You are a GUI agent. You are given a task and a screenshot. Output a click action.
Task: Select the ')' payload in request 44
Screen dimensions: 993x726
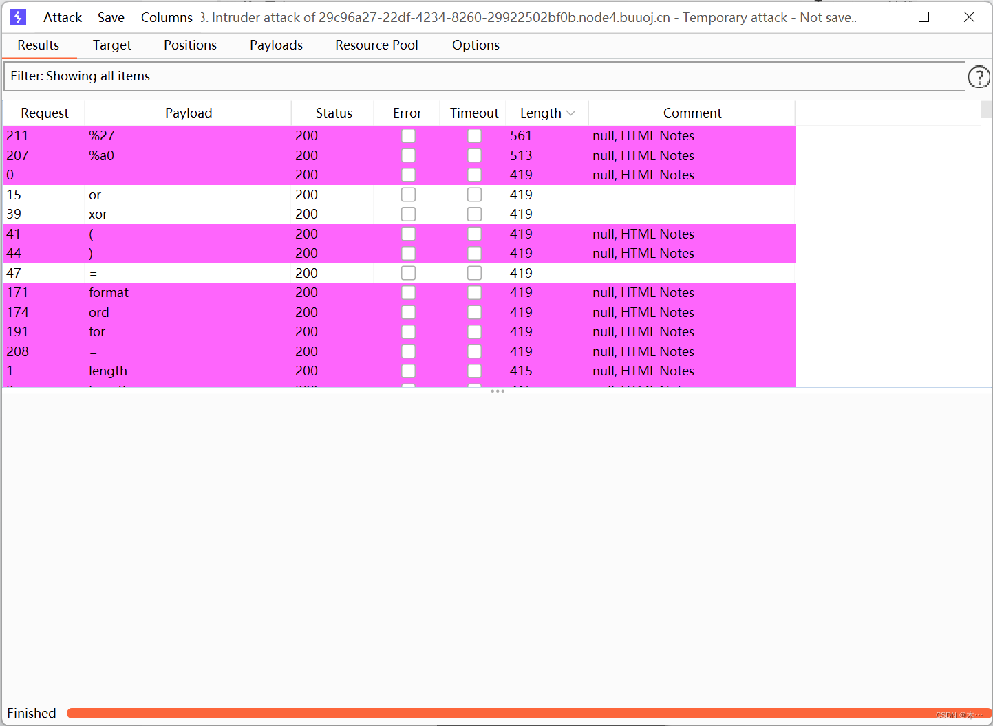click(188, 254)
